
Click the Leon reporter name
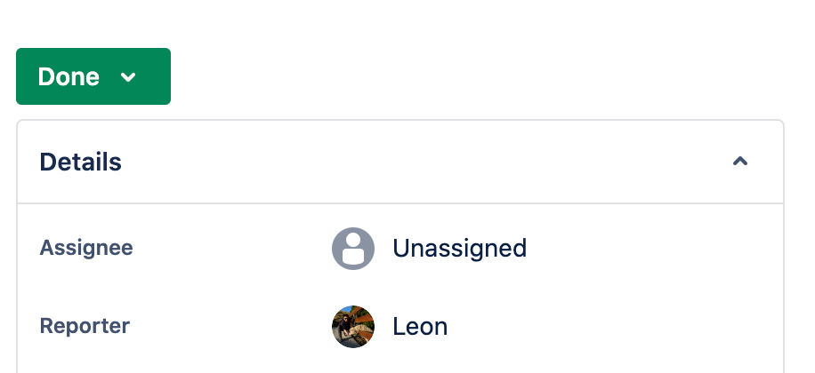pyautogui.click(x=420, y=327)
